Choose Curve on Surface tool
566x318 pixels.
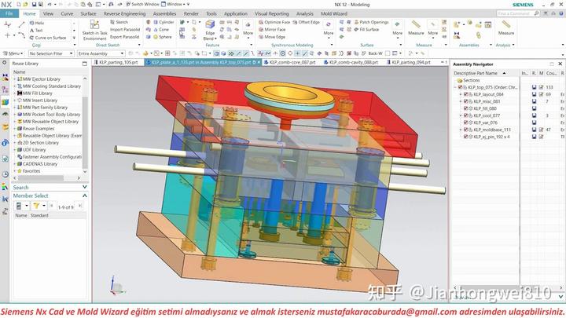point(48,38)
